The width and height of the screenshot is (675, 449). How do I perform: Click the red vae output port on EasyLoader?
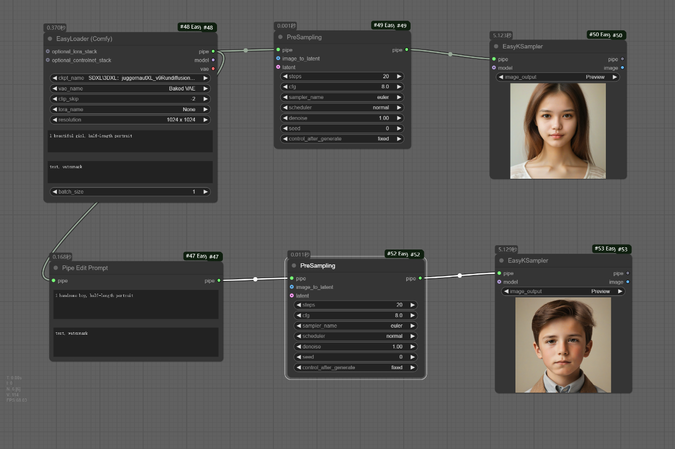[213, 69]
